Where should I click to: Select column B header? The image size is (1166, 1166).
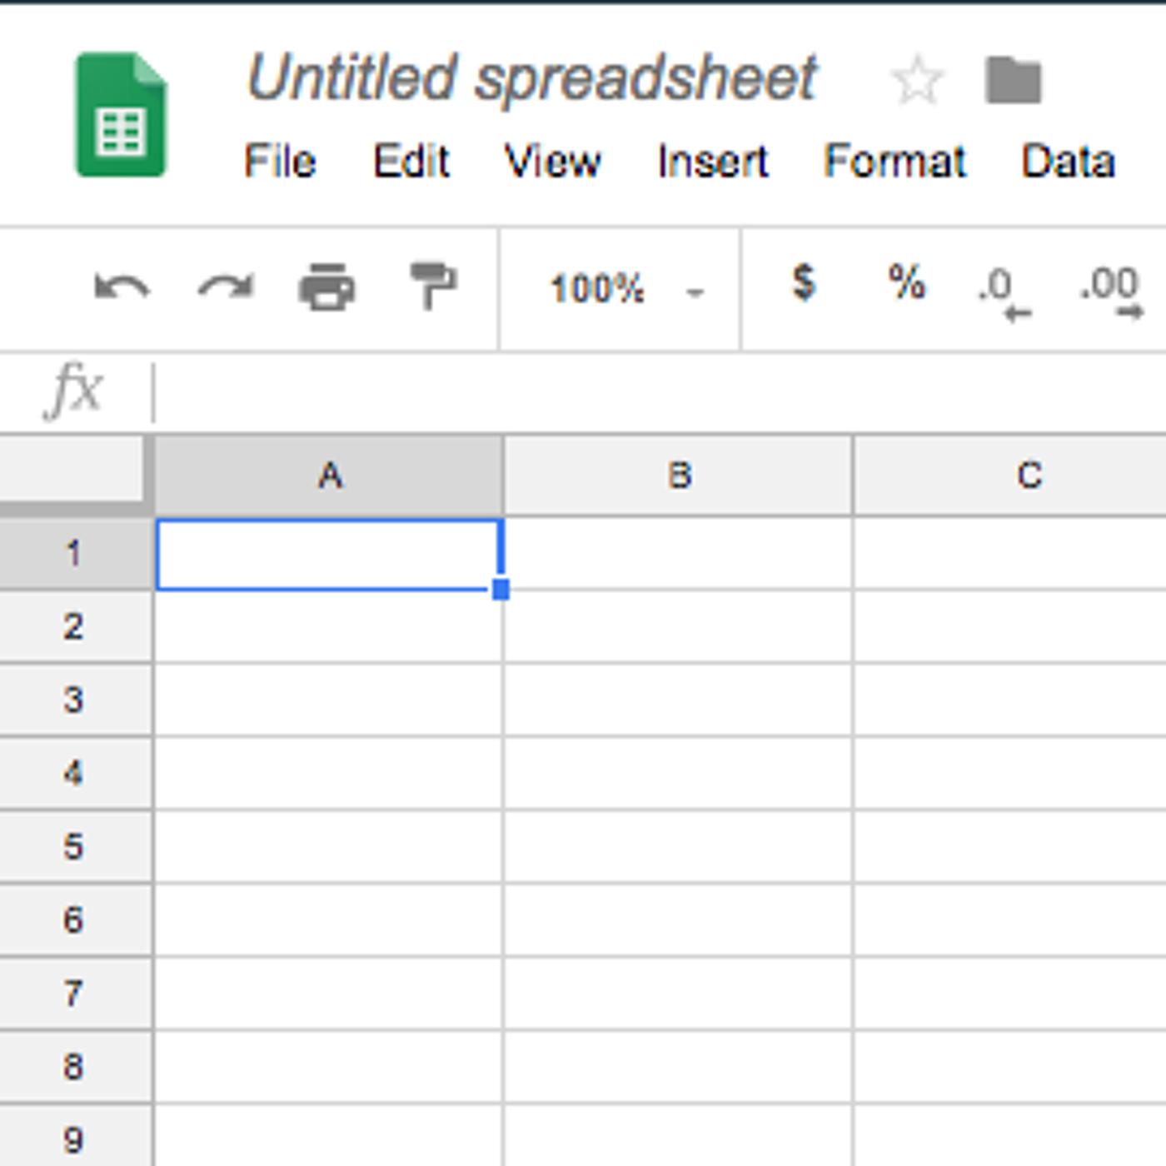(679, 475)
